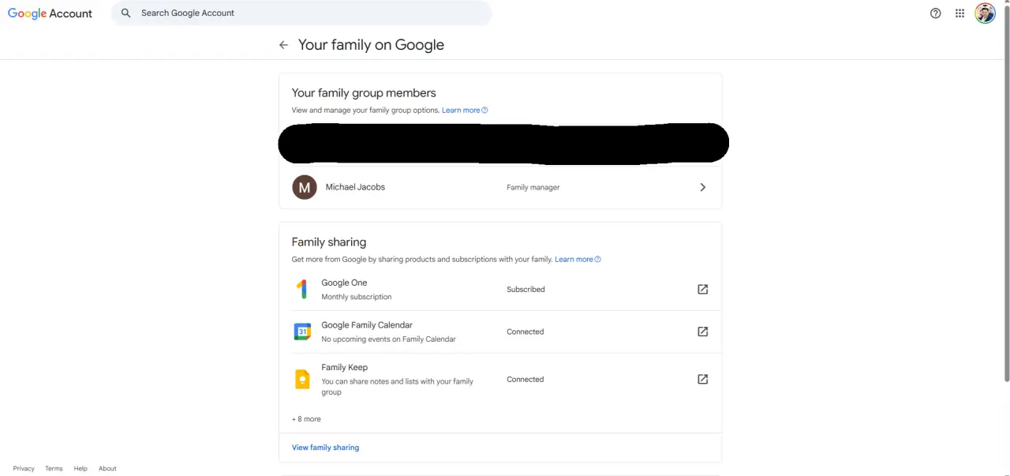Open the Terms footer link
The width and height of the screenshot is (1010, 476).
(x=54, y=469)
